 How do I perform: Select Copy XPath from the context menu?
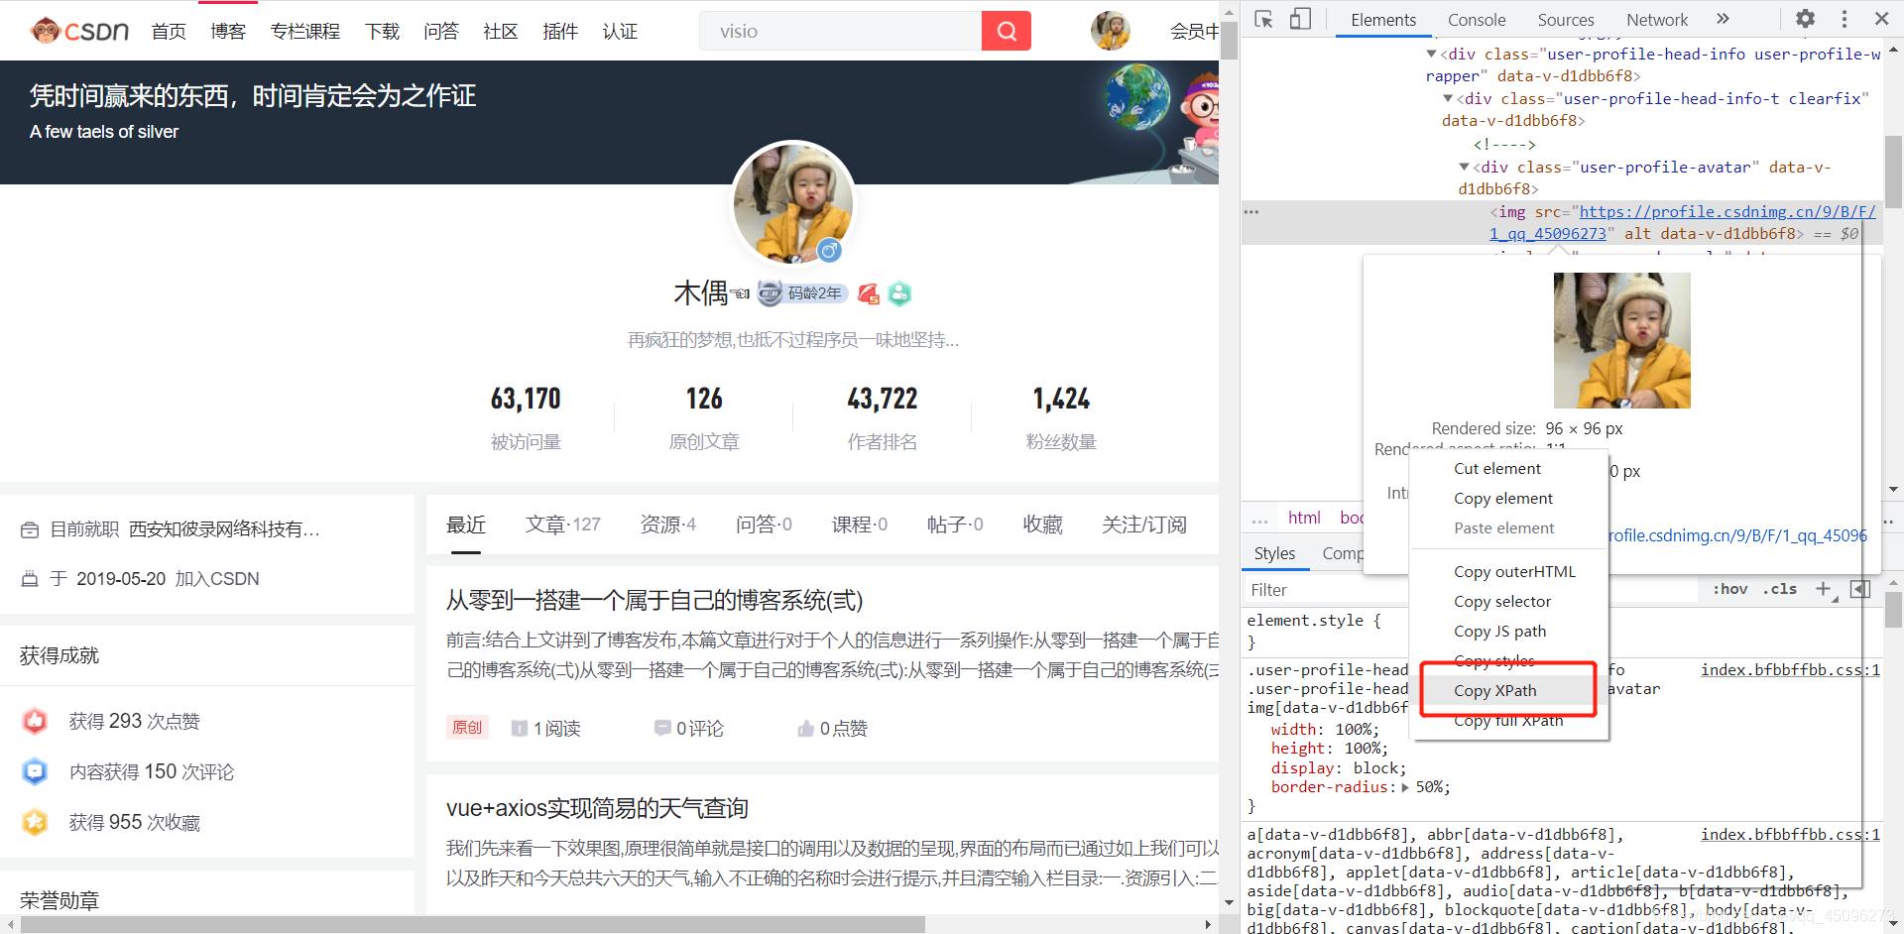click(1495, 690)
